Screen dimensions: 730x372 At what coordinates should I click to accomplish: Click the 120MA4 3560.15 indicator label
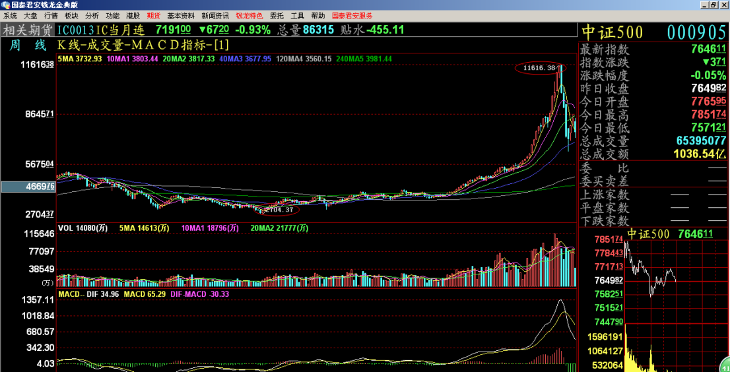tap(304, 59)
